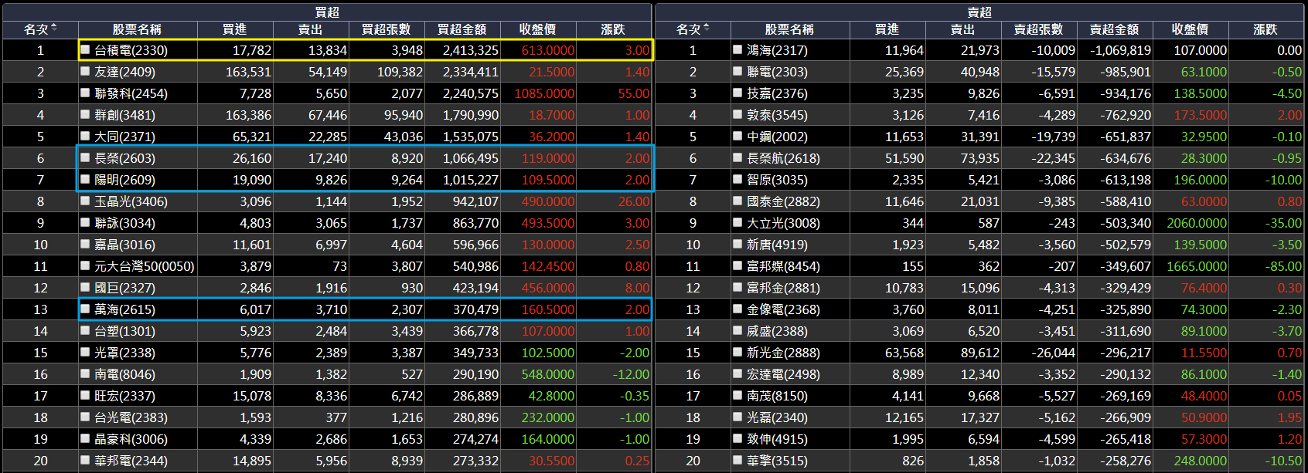Check the box for 元大台灣50(0050)
The height and width of the screenshot is (473, 1308).
tap(86, 265)
